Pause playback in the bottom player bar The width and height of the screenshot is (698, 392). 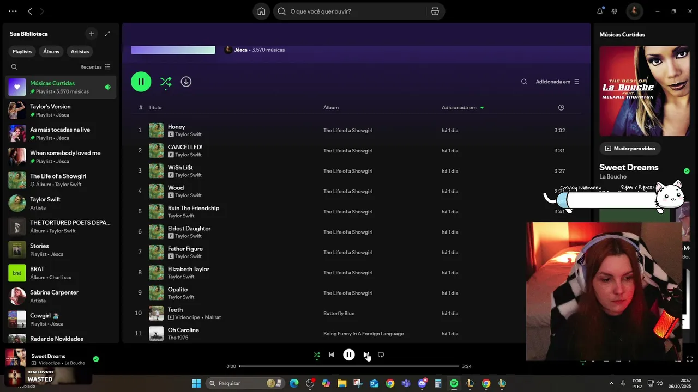click(349, 355)
